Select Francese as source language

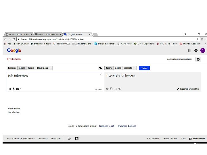tap(12, 68)
